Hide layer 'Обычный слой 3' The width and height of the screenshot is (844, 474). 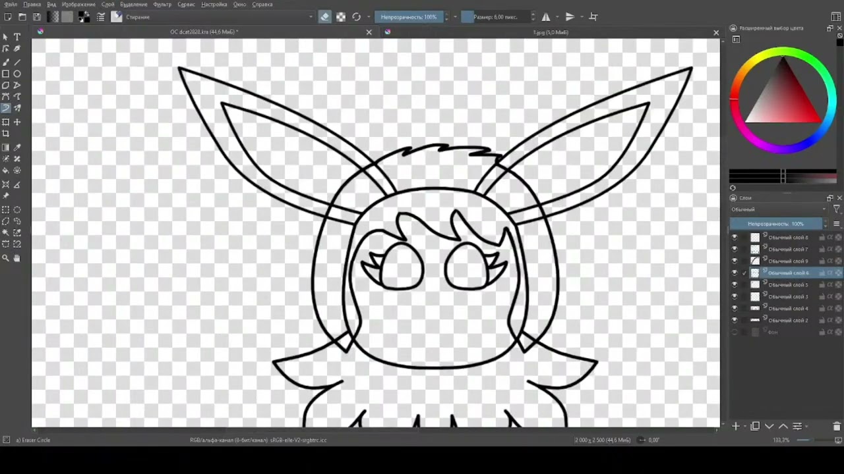click(x=735, y=297)
